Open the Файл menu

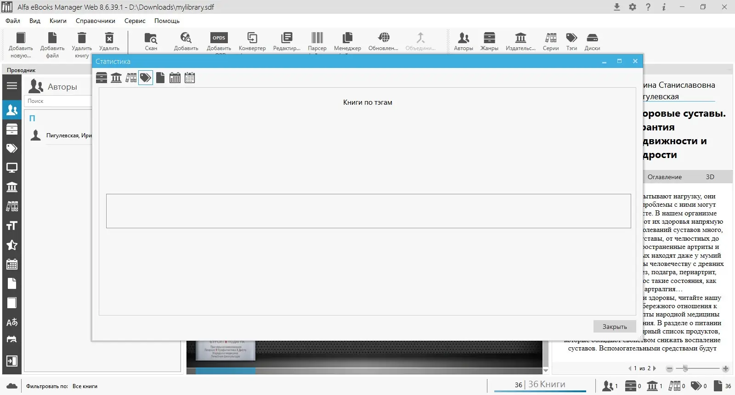point(13,21)
